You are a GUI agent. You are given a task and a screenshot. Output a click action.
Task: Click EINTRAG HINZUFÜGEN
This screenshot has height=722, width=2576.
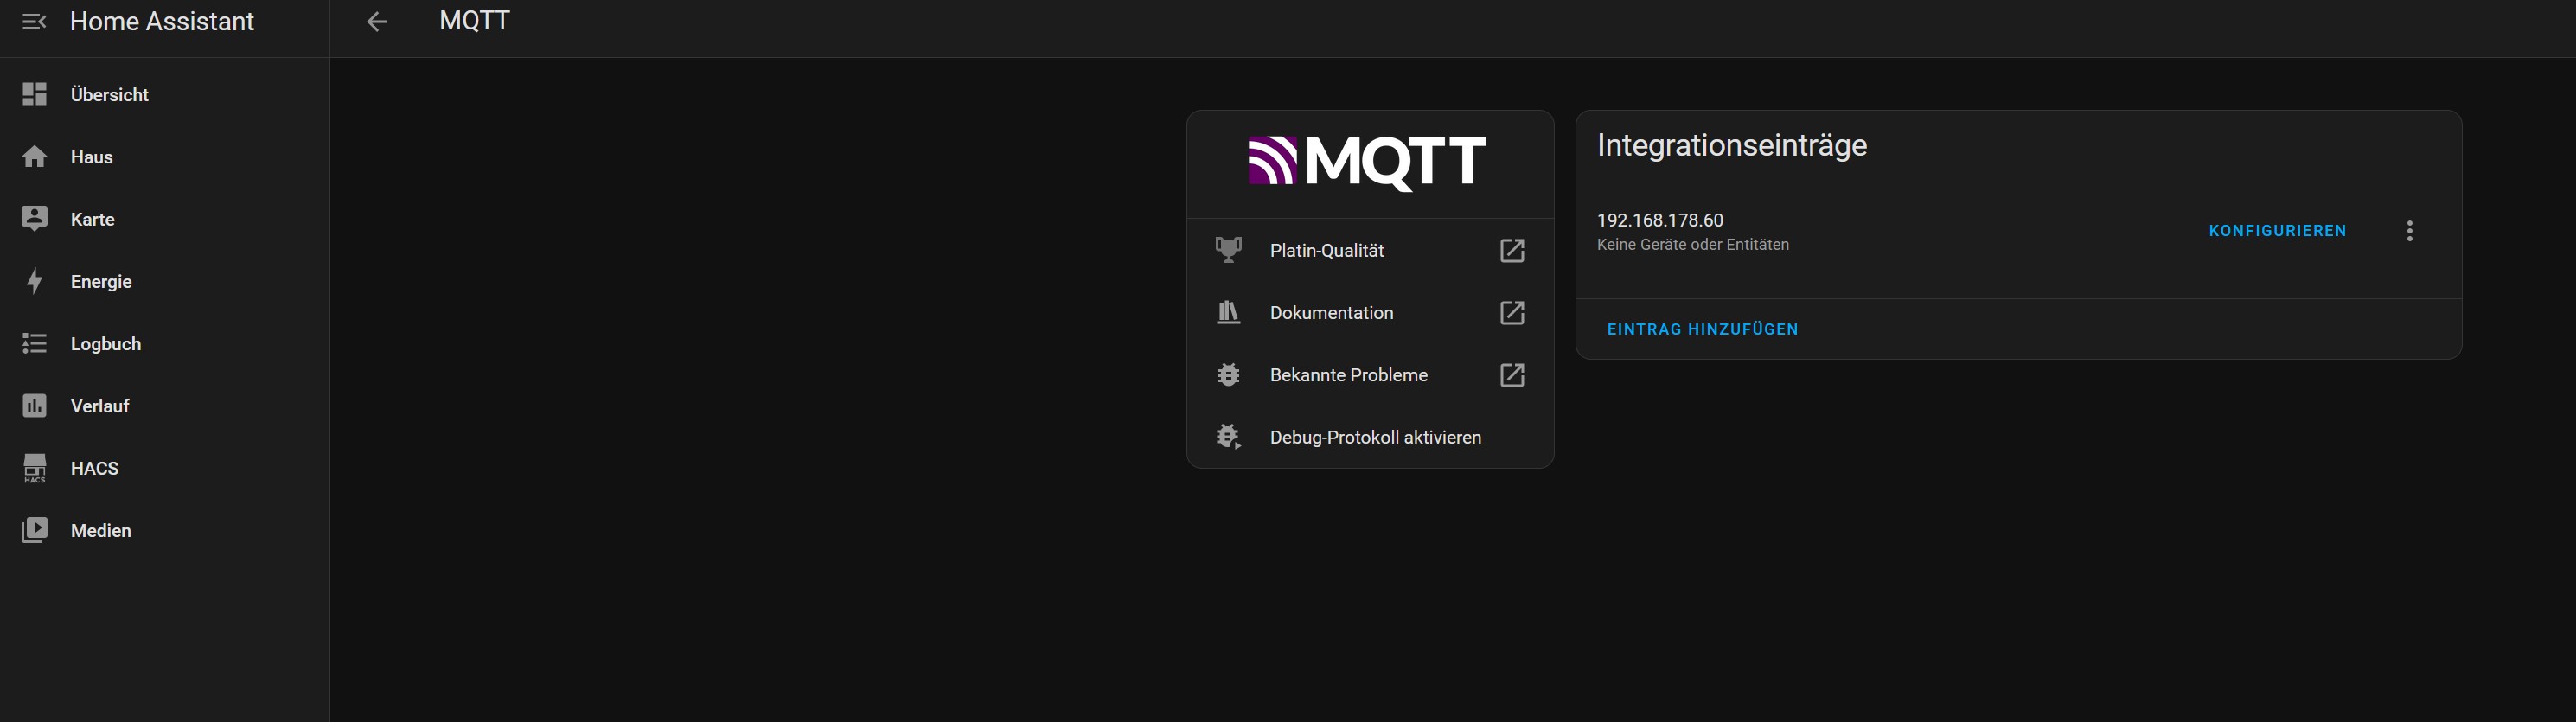click(1702, 329)
